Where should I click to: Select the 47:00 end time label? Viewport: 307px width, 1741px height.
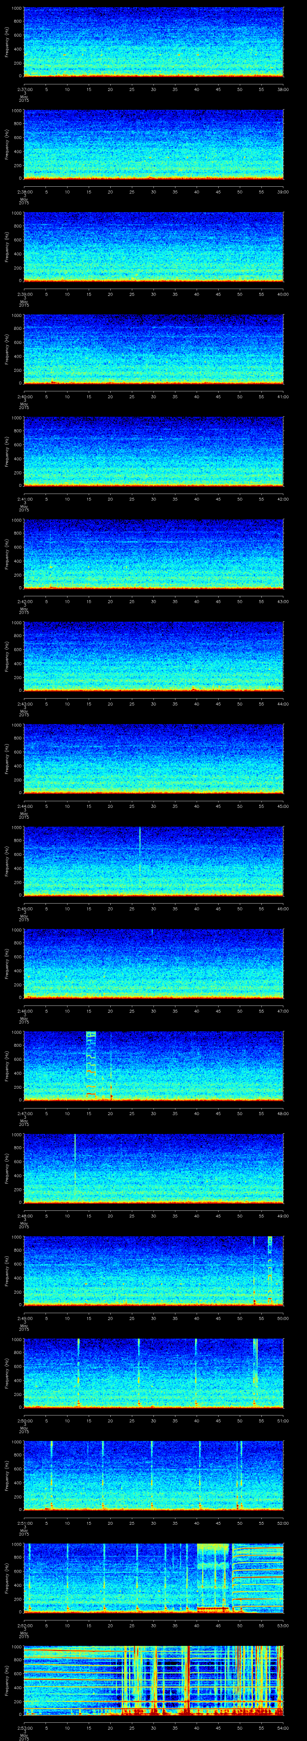point(283,1011)
